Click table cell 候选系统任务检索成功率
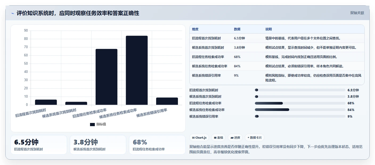The height and width of the screenshot is (165, 375). point(210,66)
